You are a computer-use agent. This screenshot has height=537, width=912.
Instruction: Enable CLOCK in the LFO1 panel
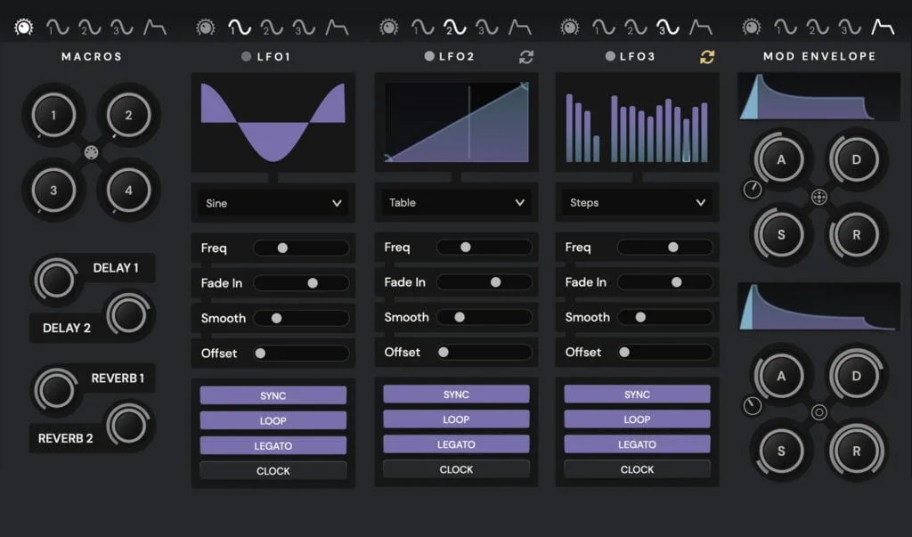[273, 471]
